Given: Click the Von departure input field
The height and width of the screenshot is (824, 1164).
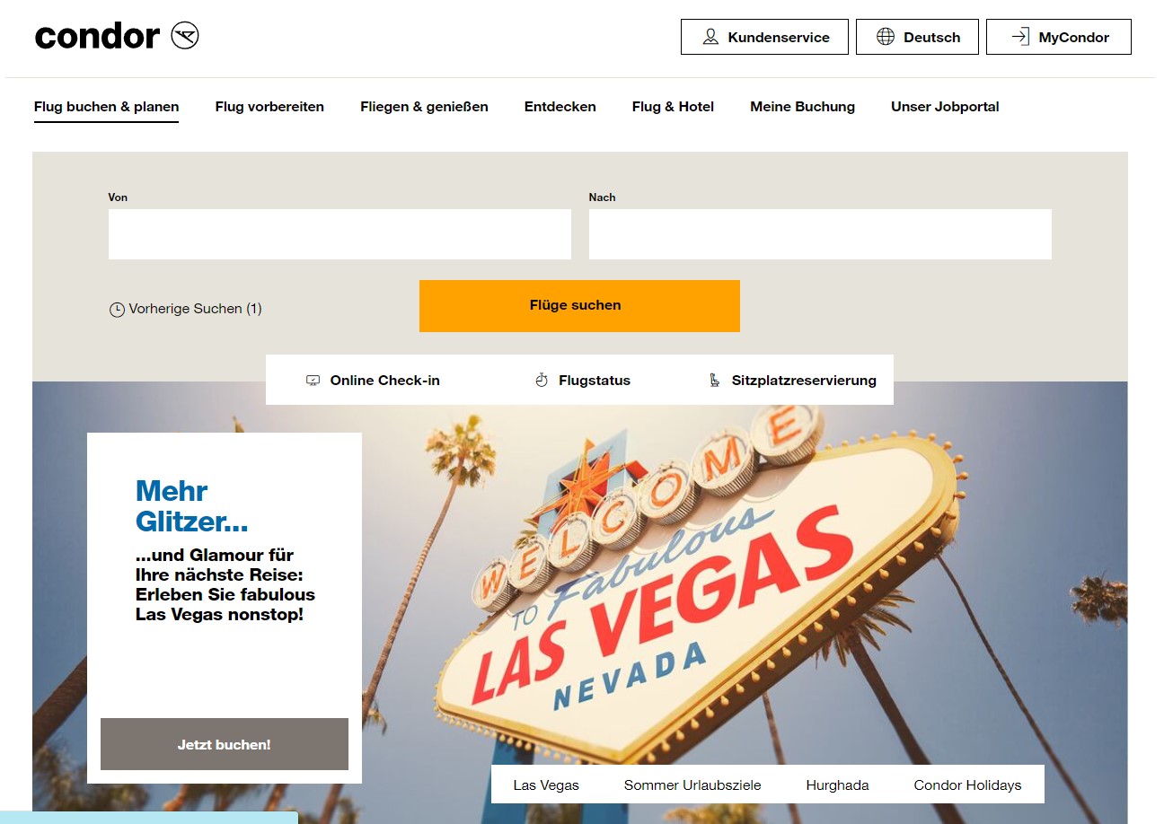Looking at the screenshot, I should click(339, 234).
